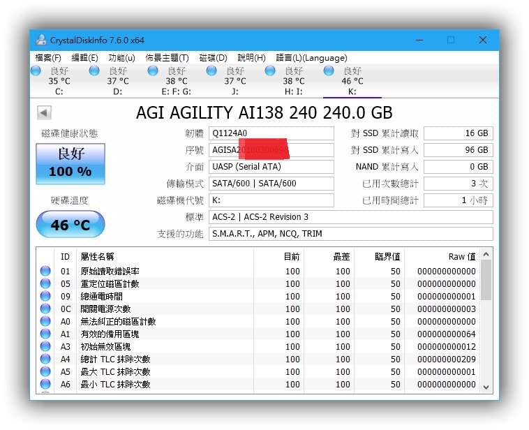Select the 總通電時間 attribute row
This screenshot has width=529, height=430.
[258, 296]
